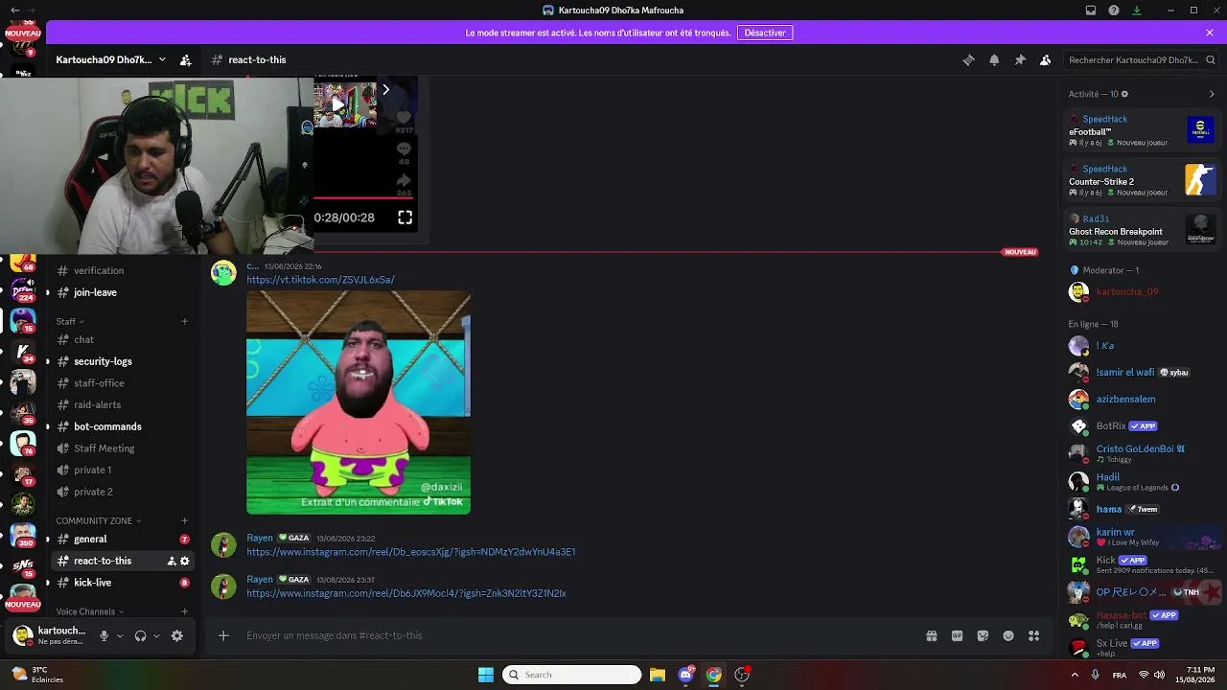Type in the react-to-this message box
The height and width of the screenshot is (690, 1227).
point(575,635)
